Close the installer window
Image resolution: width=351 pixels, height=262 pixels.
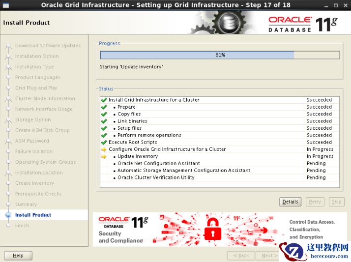346,5
